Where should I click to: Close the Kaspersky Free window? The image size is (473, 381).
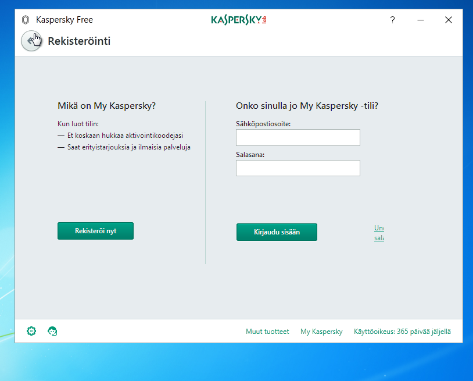pos(449,20)
